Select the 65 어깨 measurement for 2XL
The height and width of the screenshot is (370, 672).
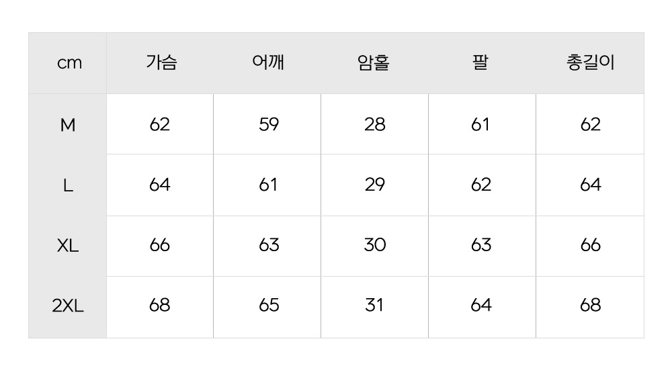pos(268,306)
